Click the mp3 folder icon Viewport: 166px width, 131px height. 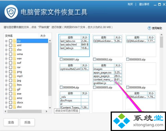(14, 76)
